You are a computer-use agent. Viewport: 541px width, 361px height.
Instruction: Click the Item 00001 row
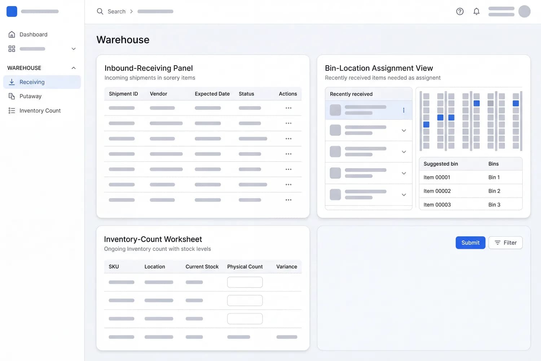[471, 177]
